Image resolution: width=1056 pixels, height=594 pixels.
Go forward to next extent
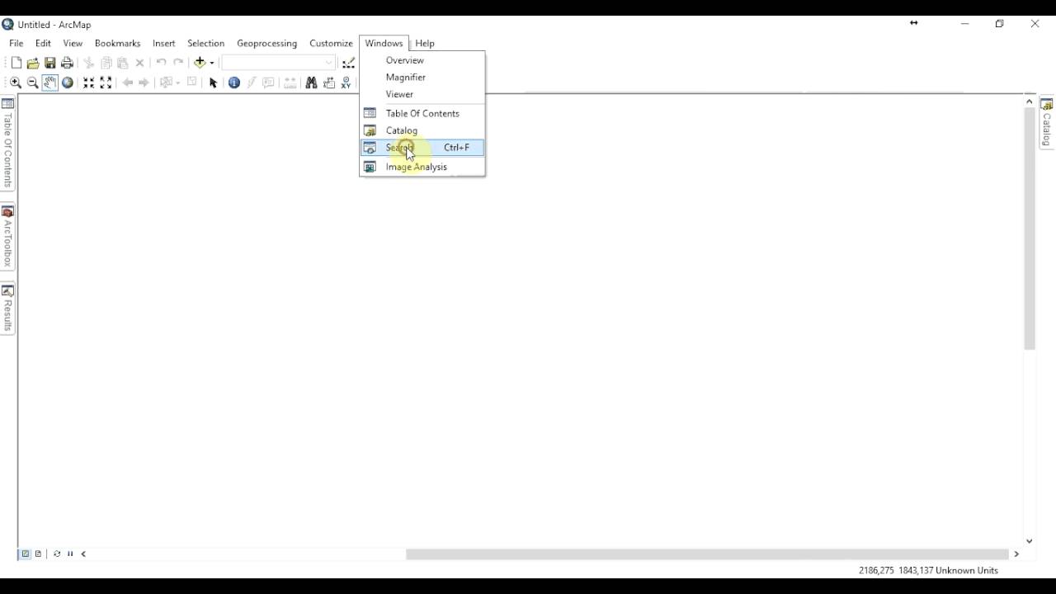point(144,82)
